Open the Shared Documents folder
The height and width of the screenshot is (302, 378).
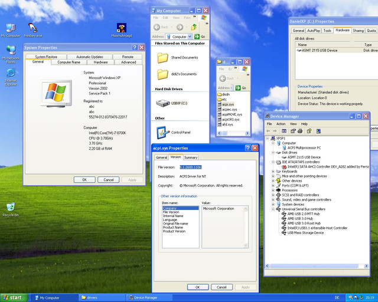178,58
